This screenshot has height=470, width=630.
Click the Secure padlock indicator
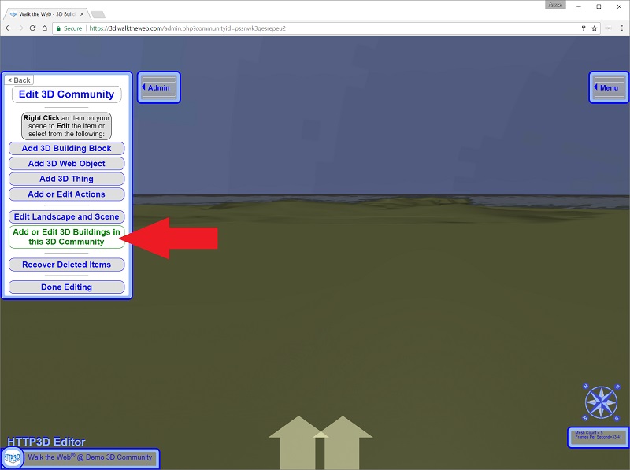(69, 28)
